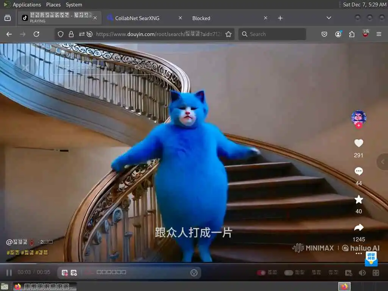Open Firefox View tab overview icon
The image size is (388, 291).
[8, 18]
